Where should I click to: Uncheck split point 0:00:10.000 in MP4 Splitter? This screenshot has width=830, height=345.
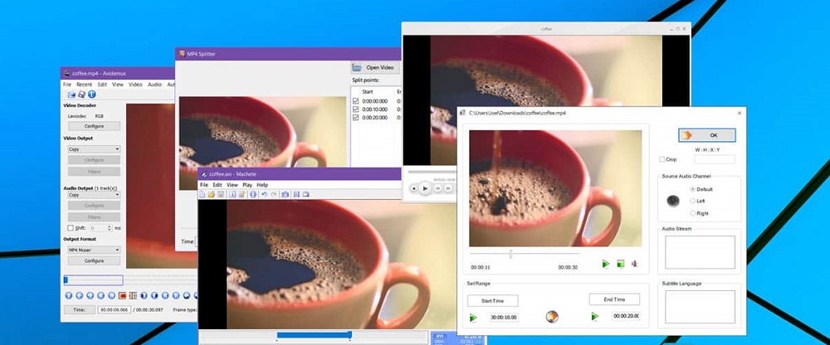click(x=356, y=109)
